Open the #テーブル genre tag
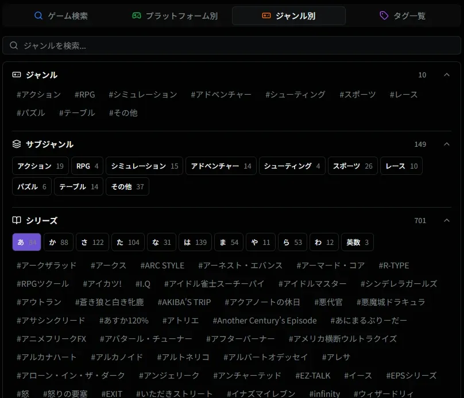The image size is (464, 398). pyautogui.click(x=77, y=113)
